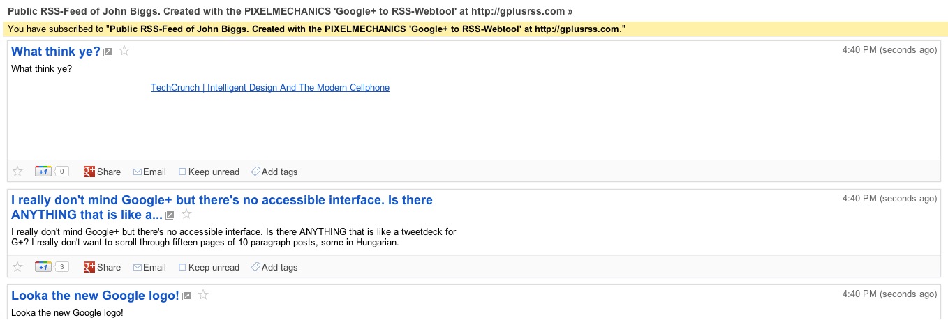Viewport: 948px width, 320px height.
Task: Check Keep unread on Google+ interface post
Action: click(183, 267)
